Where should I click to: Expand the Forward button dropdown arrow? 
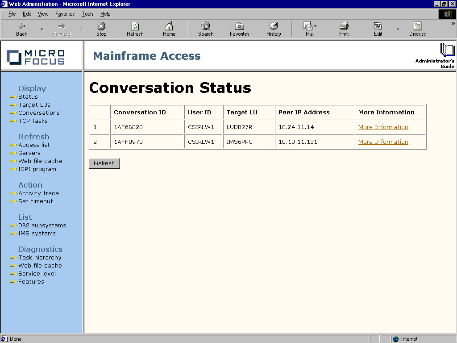coord(81,29)
